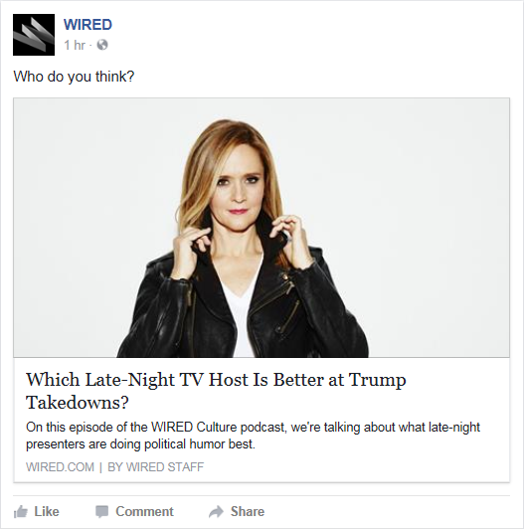
Task: Click the WIRED page name link
Action: click(87, 25)
